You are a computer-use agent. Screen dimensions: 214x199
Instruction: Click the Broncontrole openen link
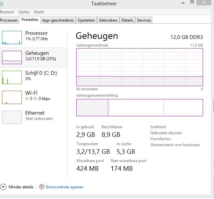click(65, 187)
